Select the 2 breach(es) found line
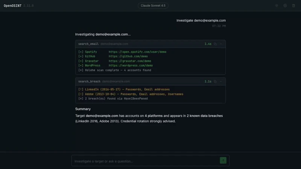The width and height of the screenshot is (301, 169). (113, 98)
